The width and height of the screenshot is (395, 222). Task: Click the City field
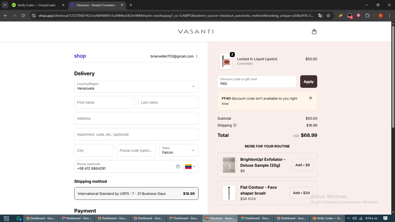[93, 150]
